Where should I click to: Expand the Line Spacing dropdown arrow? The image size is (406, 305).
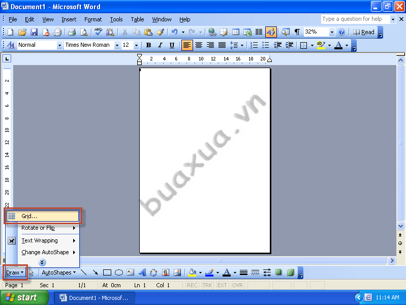pos(242,45)
